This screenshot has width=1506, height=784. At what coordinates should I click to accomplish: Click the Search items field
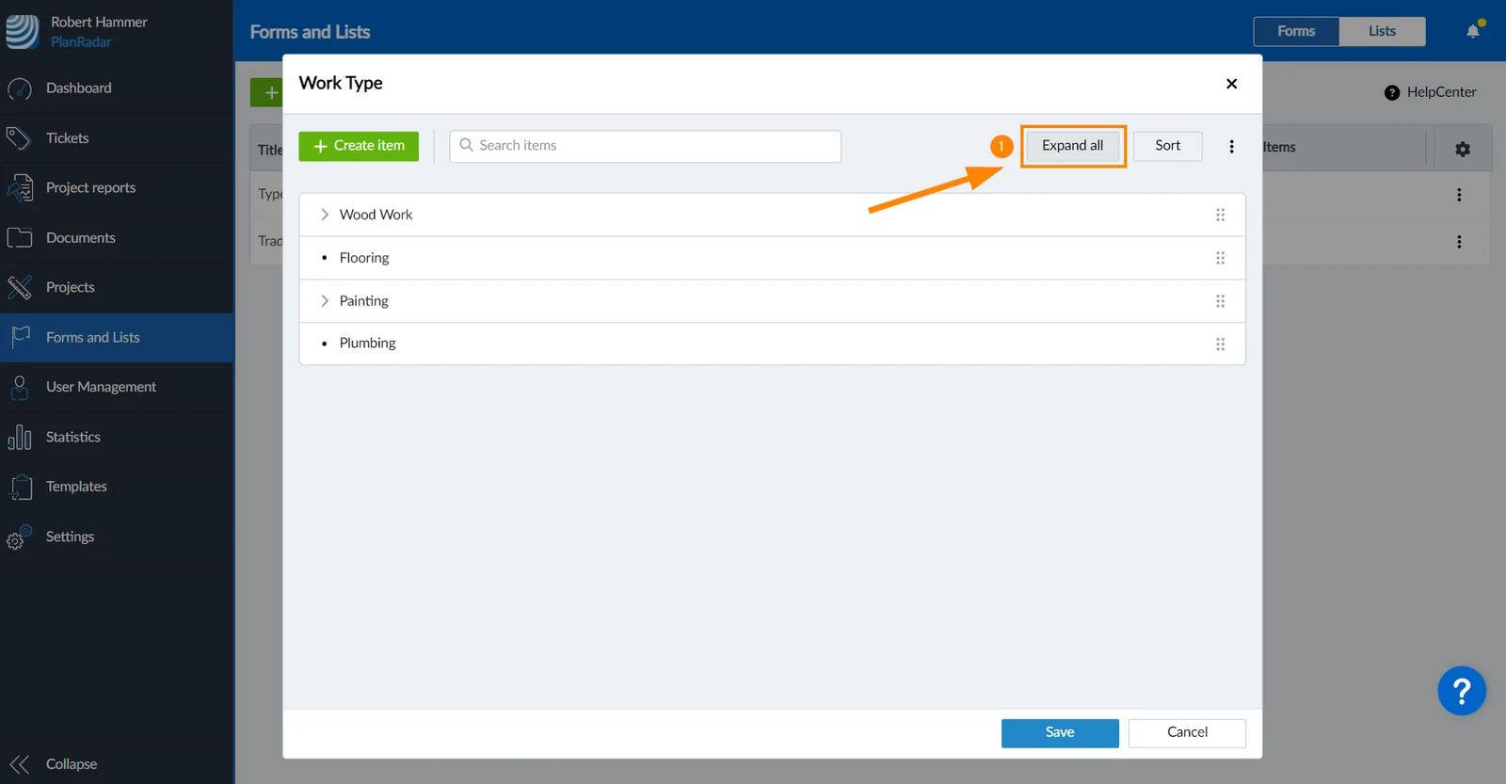[x=645, y=146]
